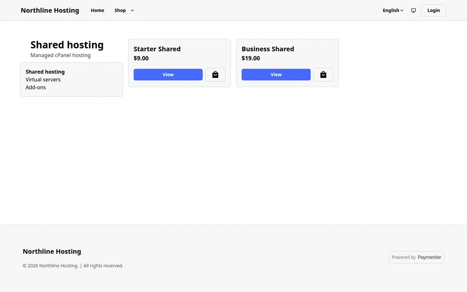The width and height of the screenshot is (467, 292).
Task: Open the English language dropdown
Action: coord(393,10)
